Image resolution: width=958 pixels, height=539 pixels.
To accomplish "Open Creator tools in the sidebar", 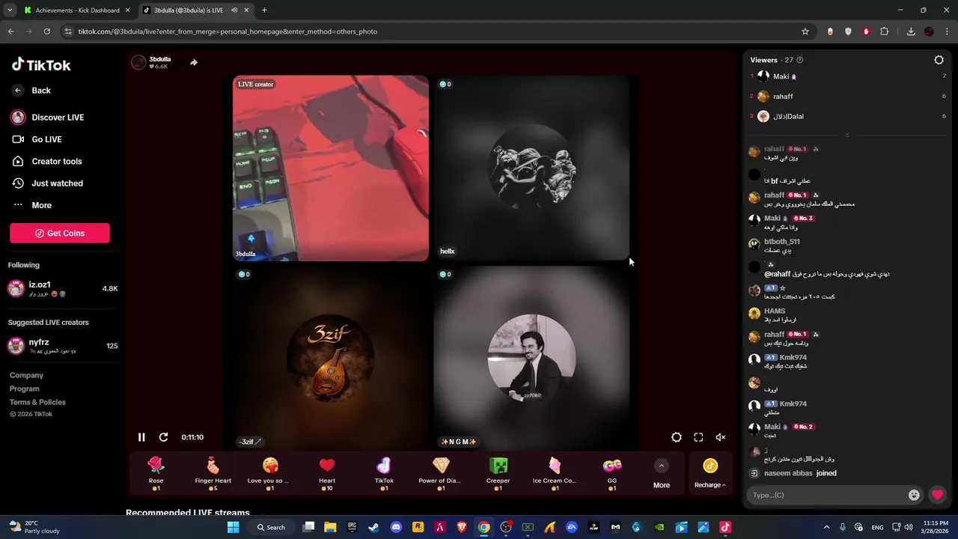I will (x=47, y=161).
